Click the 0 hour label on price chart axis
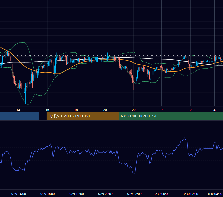Screen dimensions: 223x197 (x=161, y=110)
